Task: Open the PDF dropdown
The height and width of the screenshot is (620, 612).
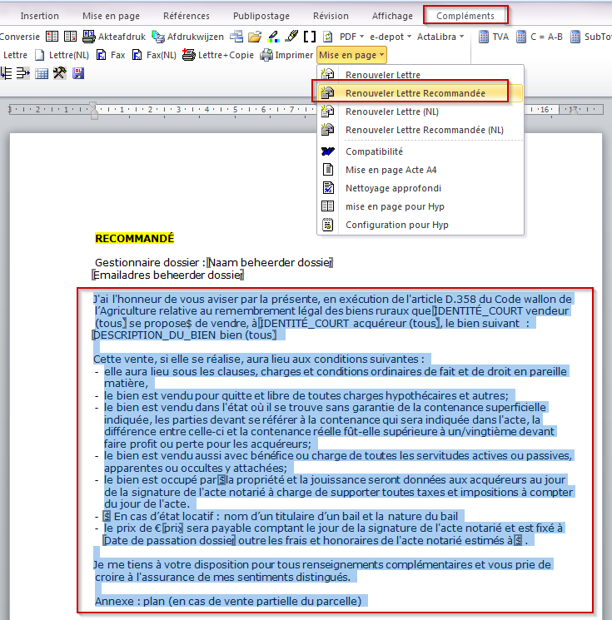Action: [351, 37]
